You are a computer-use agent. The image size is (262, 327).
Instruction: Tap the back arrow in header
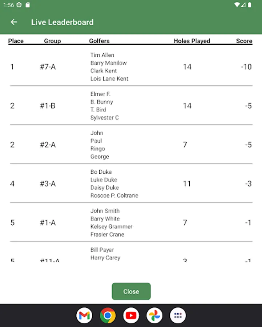click(x=14, y=22)
